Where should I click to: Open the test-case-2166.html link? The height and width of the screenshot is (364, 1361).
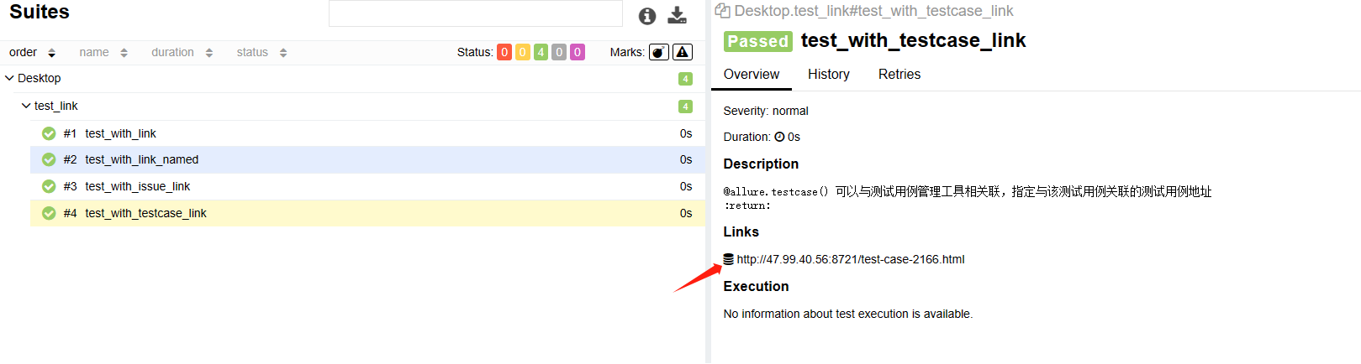click(x=850, y=259)
